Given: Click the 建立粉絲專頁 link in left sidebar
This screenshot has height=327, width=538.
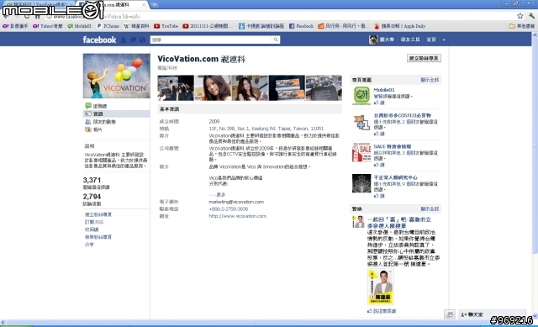Looking at the screenshot, I should click(98, 215).
